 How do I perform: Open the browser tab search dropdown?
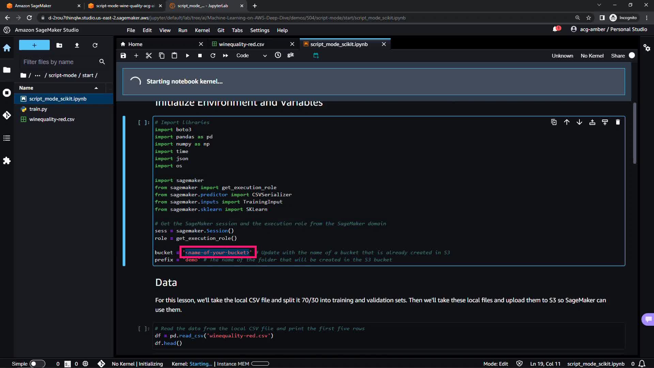[599, 5]
